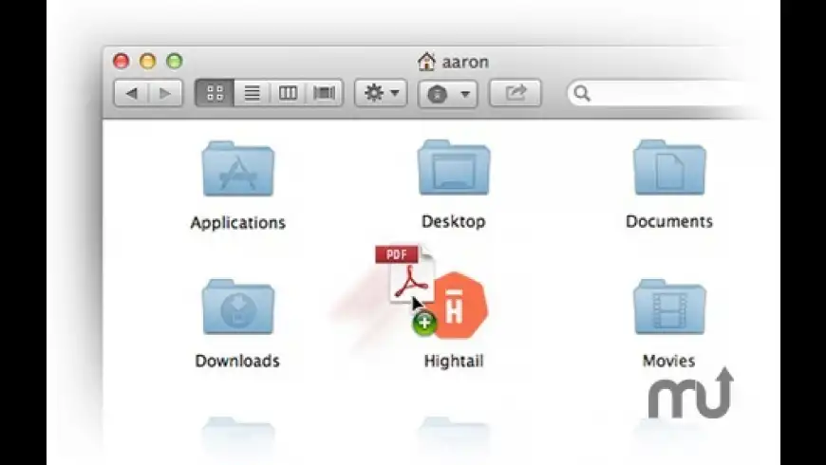Image resolution: width=826 pixels, height=465 pixels.
Task: Click the Downloads label
Action: click(x=237, y=361)
